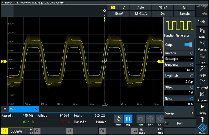
Task: Select the Frequency 10 MHz field
Action: click(x=179, y=70)
